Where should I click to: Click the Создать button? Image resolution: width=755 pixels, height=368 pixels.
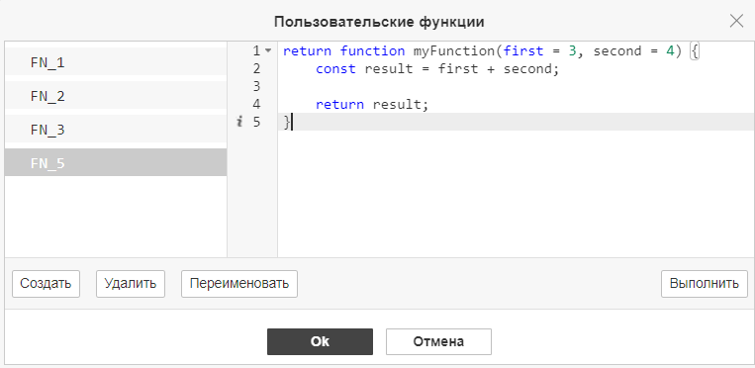pyautogui.click(x=46, y=284)
